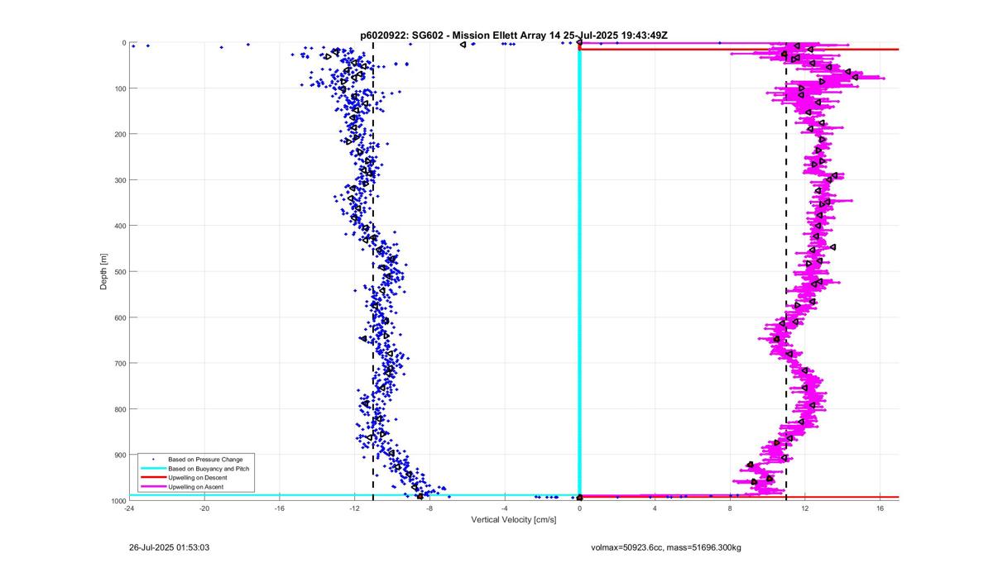Click the 4 tick on the velocity axis
The width and height of the screenshot is (993, 563).
pos(655,508)
